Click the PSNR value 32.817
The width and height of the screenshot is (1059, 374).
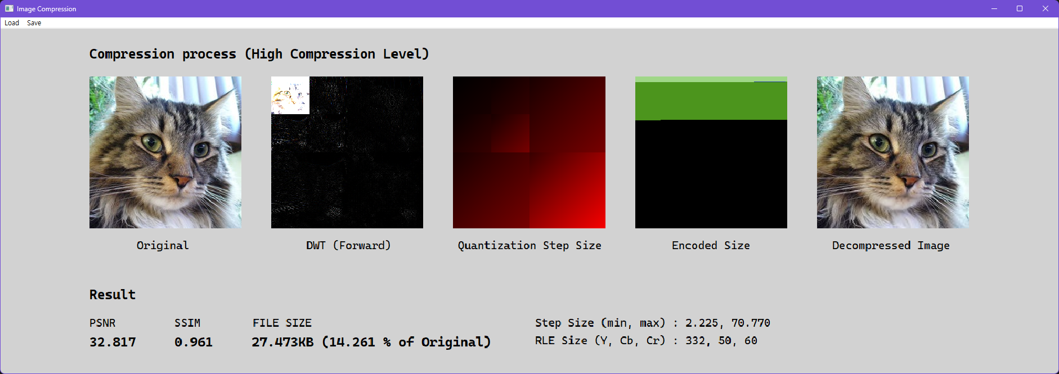[113, 342]
